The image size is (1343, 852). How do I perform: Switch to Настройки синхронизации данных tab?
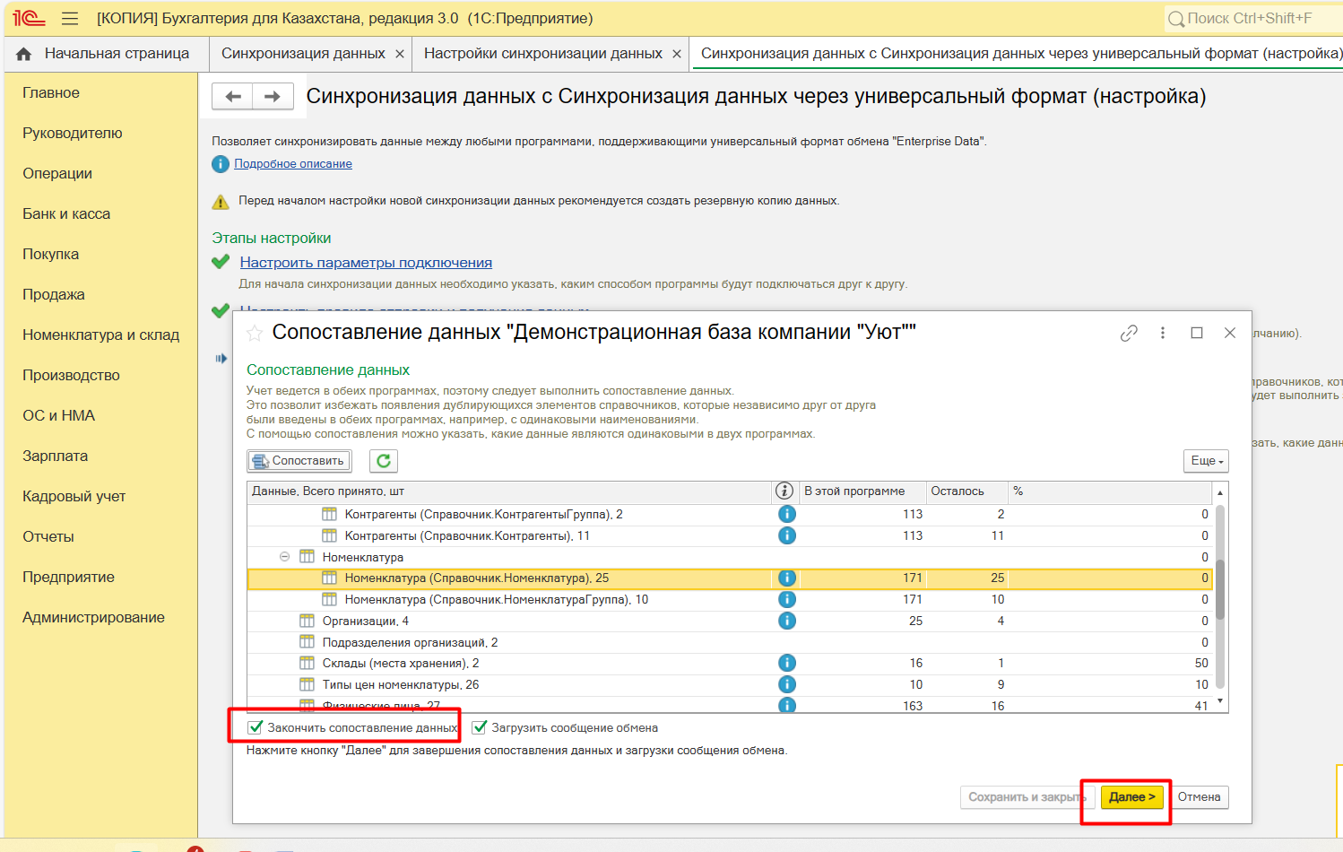coord(542,54)
